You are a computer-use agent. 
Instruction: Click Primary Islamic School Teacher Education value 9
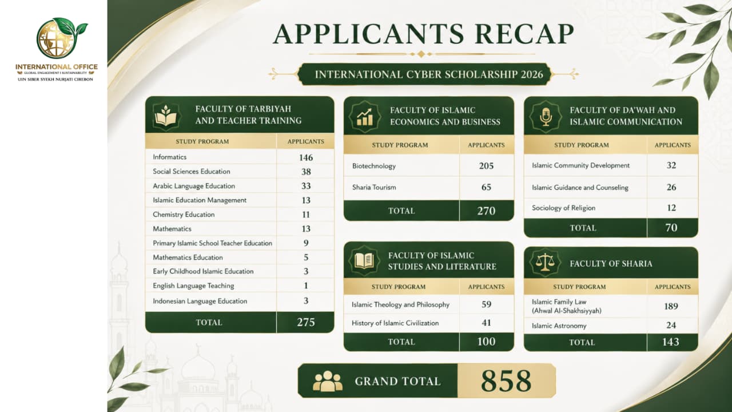[306, 243]
